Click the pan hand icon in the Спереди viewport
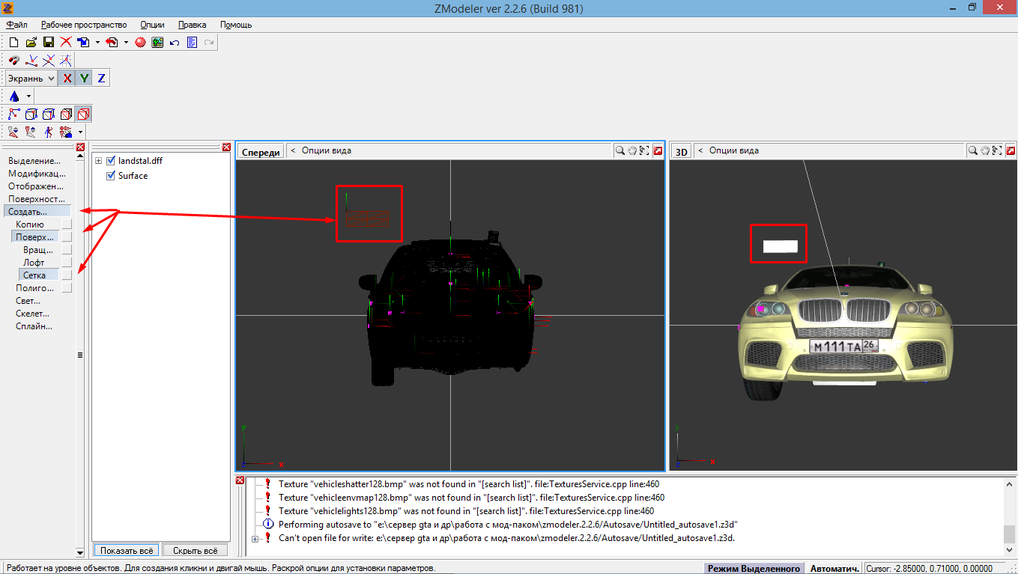1018x574 pixels. coord(632,150)
